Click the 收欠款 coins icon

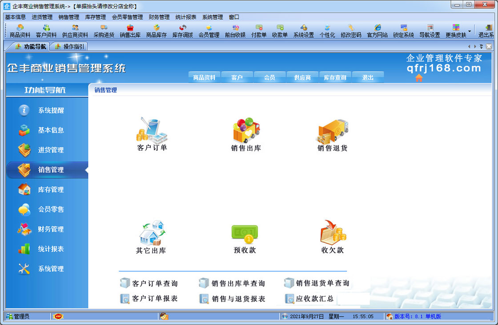click(x=333, y=232)
